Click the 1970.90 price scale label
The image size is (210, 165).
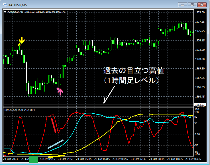coord(200,59)
